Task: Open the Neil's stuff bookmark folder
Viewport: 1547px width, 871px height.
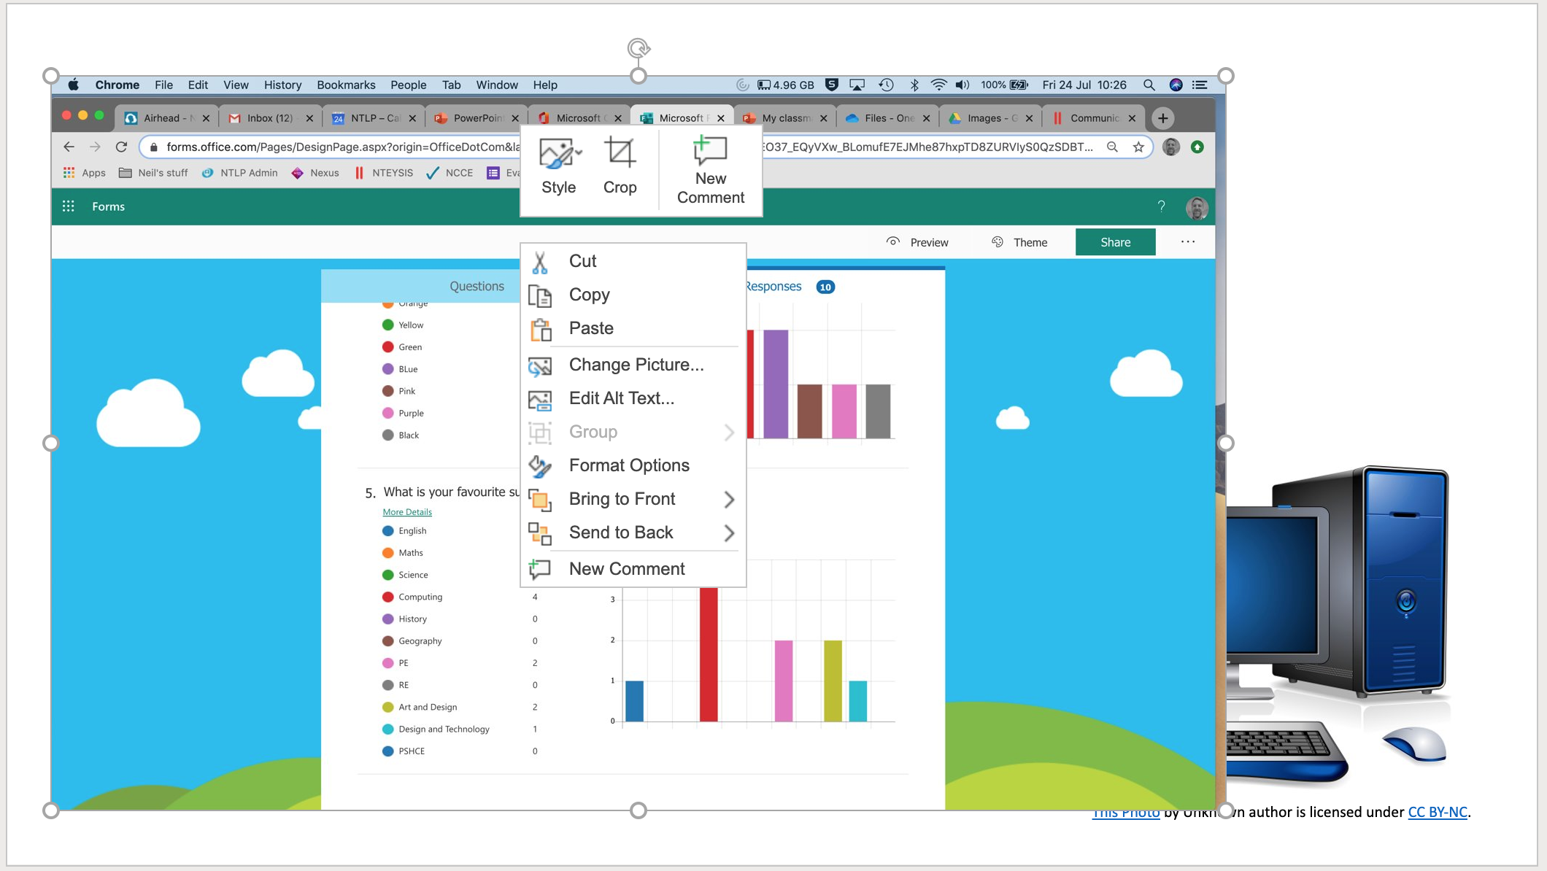Action: [153, 173]
